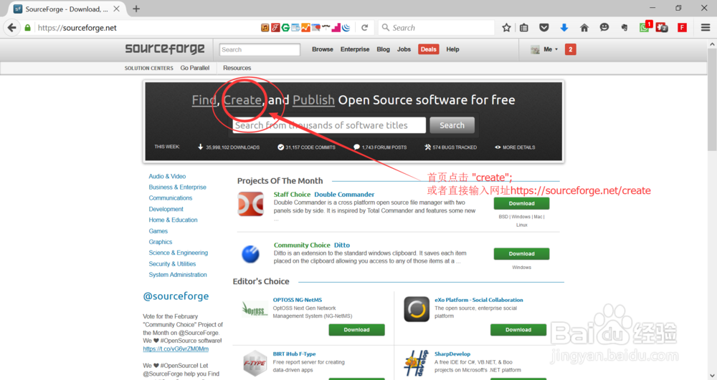Click the page vertical scrollbar thumb
This screenshot has height=380, width=717.
(x=712, y=100)
